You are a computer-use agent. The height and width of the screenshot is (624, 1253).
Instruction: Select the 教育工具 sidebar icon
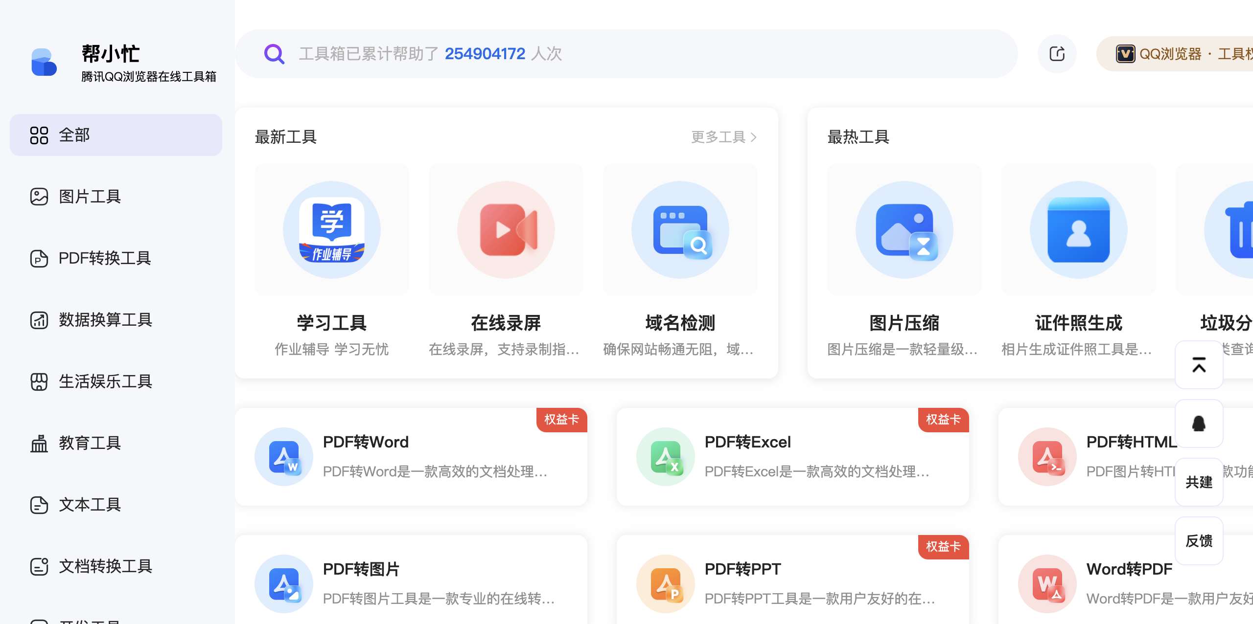tap(40, 443)
